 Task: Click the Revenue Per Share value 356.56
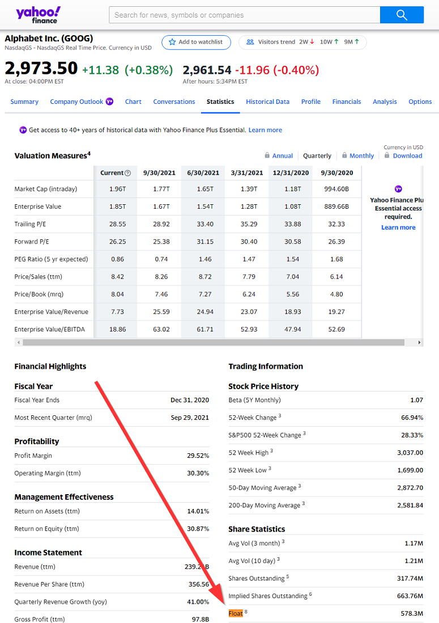point(199,584)
